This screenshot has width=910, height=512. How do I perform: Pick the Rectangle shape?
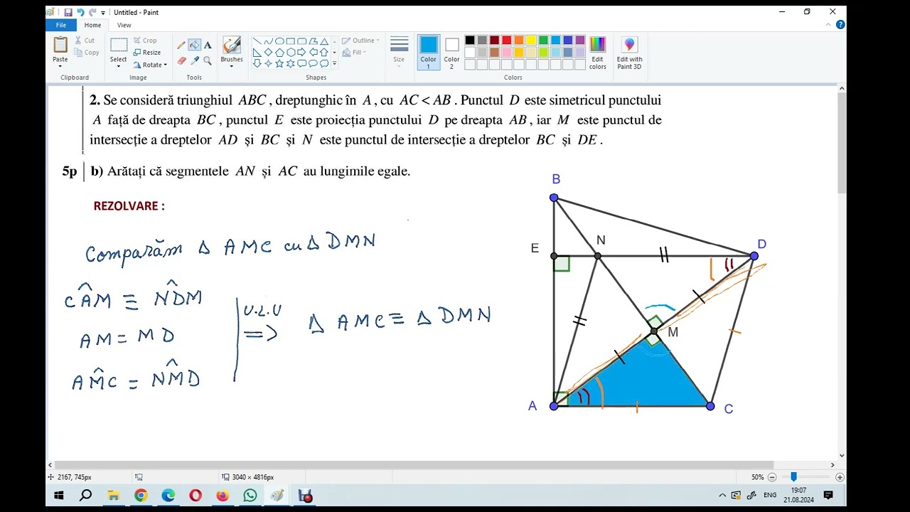291,41
